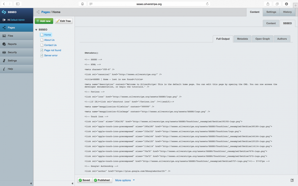Image resolution: width=298 pixels, height=186 pixels.
Task: Go back with browser back arrow
Action: (4, 4)
